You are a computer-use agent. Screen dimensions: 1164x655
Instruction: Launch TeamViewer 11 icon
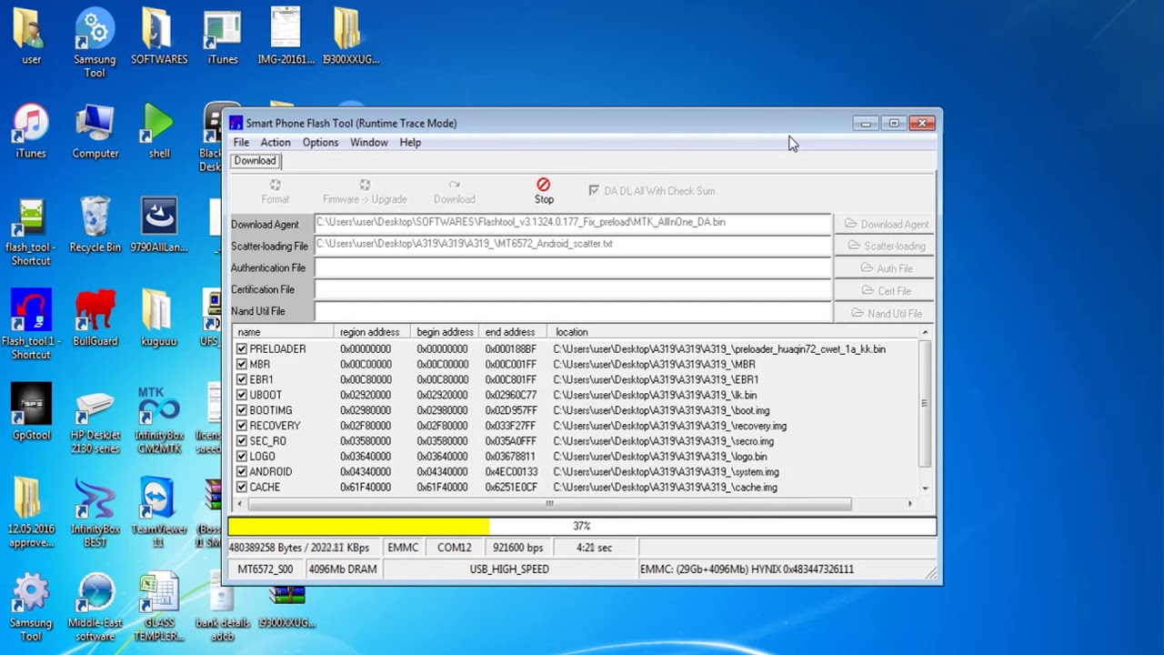click(x=158, y=499)
